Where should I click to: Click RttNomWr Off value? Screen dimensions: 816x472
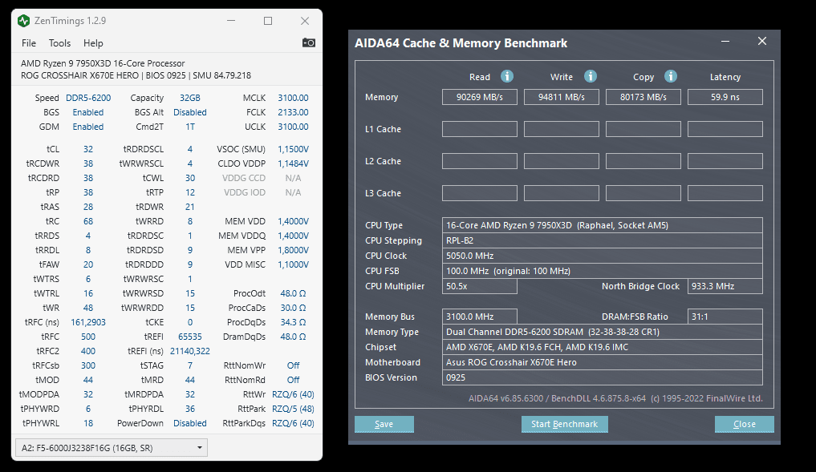(293, 365)
